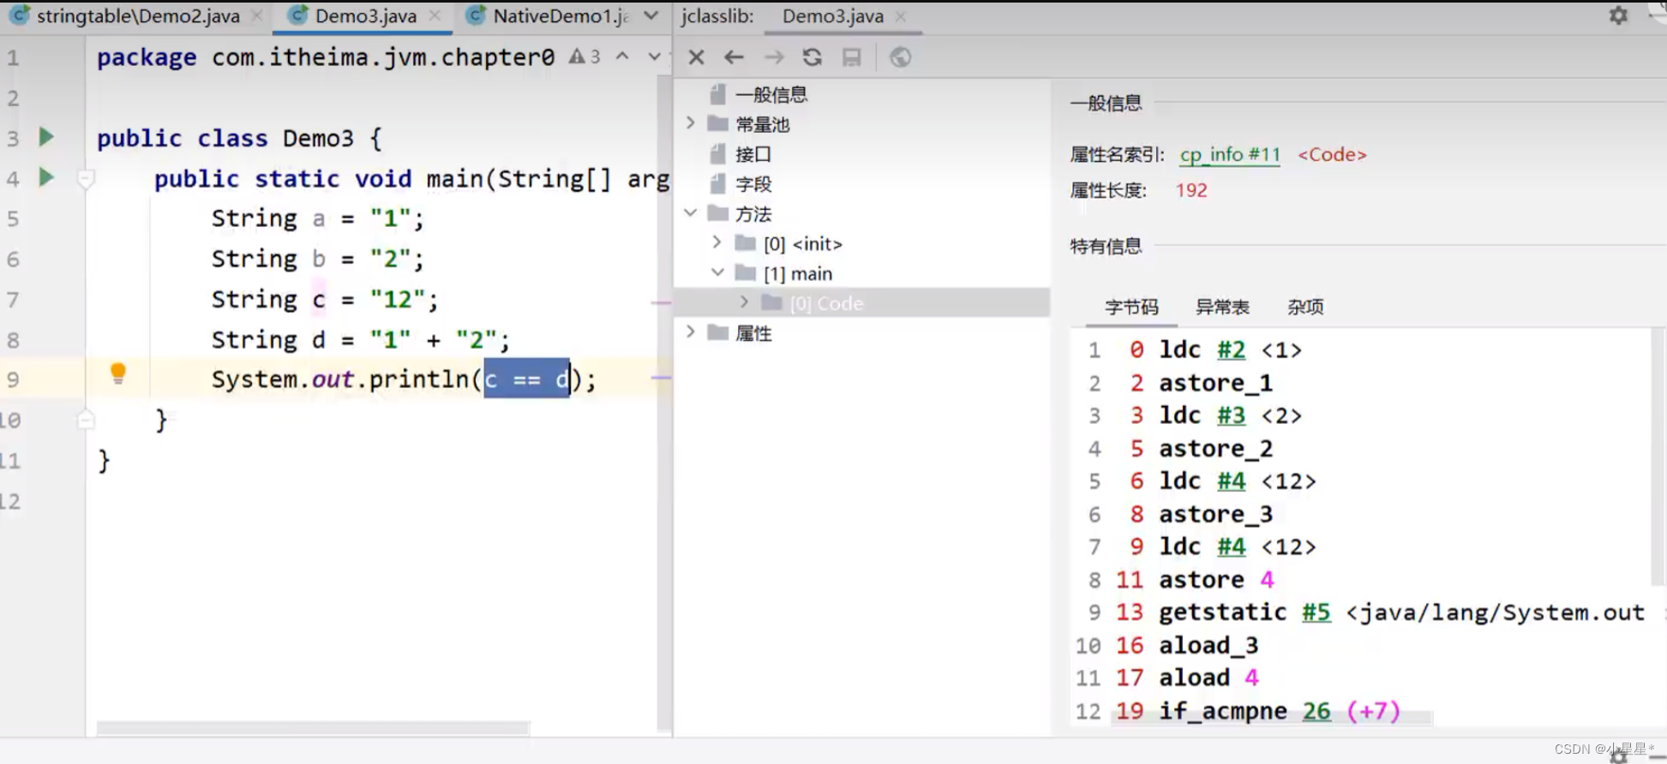Expand the 常量池 tree node
Image resolution: width=1667 pixels, height=764 pixels.
691,123
